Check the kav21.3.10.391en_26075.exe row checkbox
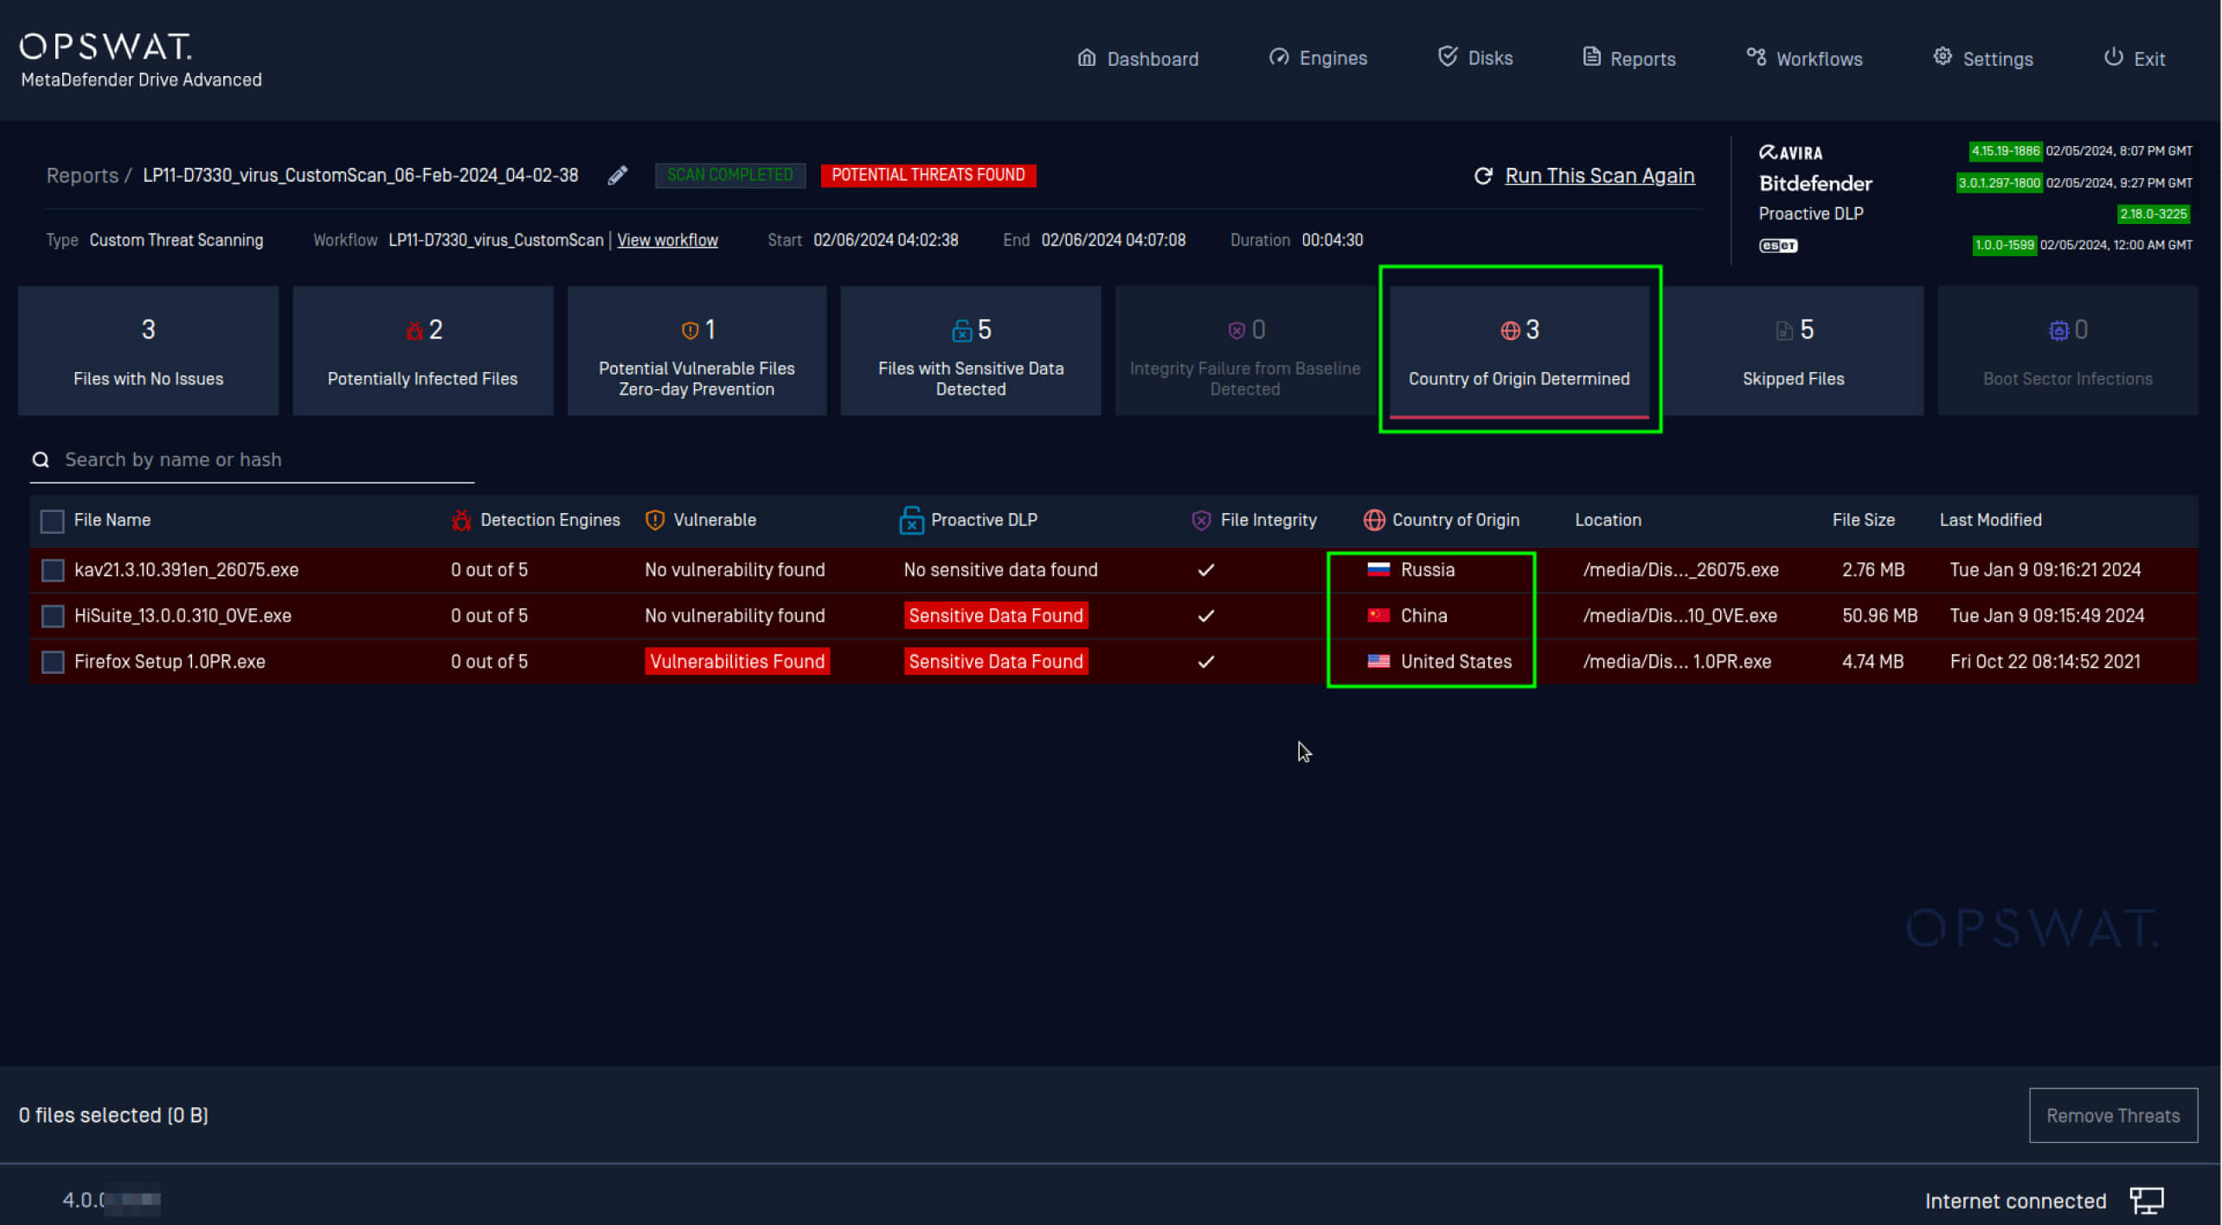The height and width of the screenshot is (1225, 2222). (x=53, y=570)
